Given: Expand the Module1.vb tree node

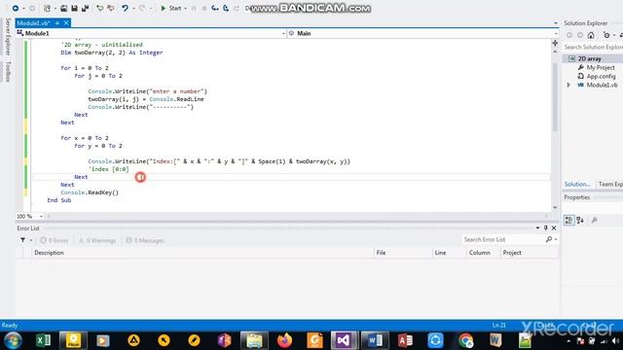Looking at the screenshot, I should [x=568, y=85].
